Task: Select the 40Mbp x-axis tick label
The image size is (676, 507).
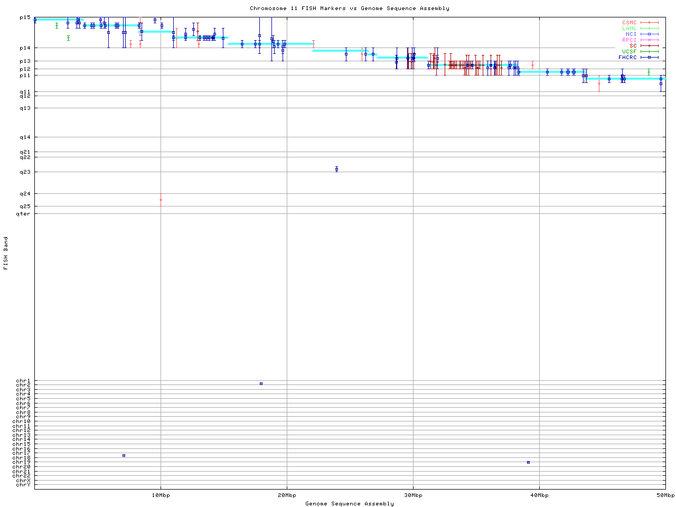Action: 539,495
